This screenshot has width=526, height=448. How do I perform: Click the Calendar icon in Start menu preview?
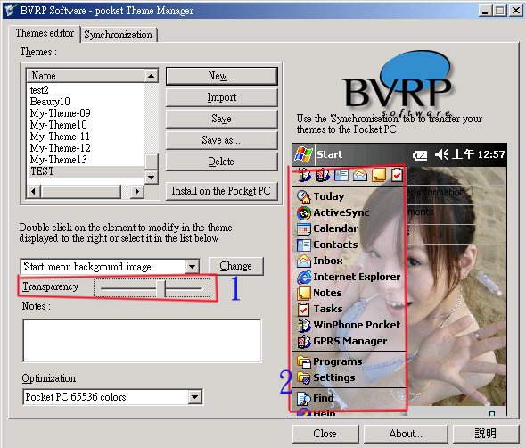[304, 229]
